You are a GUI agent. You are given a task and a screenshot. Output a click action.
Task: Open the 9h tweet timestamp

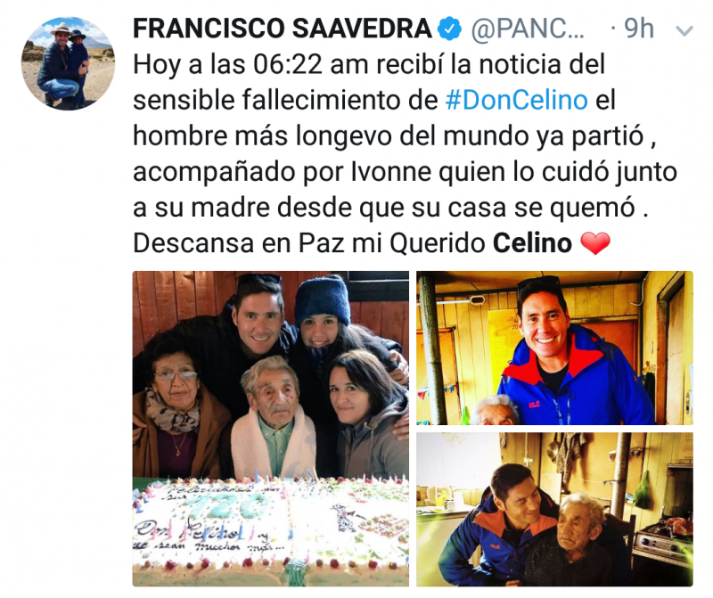639,29
